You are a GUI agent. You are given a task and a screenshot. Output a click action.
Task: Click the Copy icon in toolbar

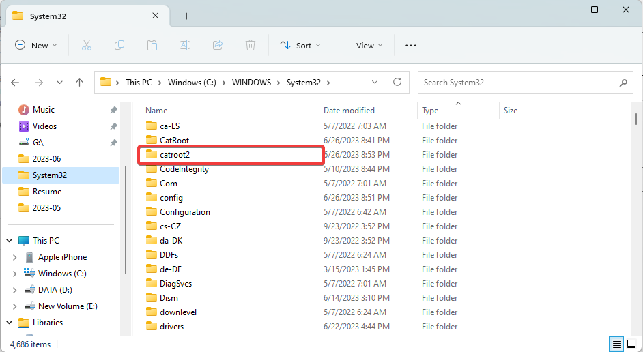tap(119, 45)
